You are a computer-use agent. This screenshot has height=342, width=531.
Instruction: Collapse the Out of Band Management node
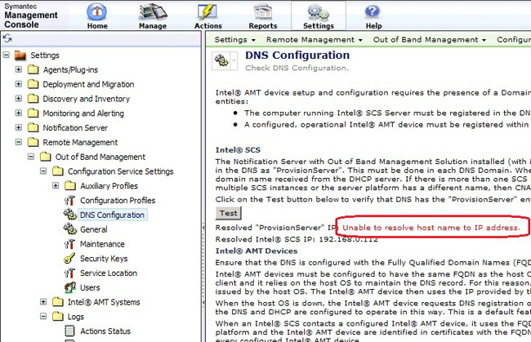31,157
